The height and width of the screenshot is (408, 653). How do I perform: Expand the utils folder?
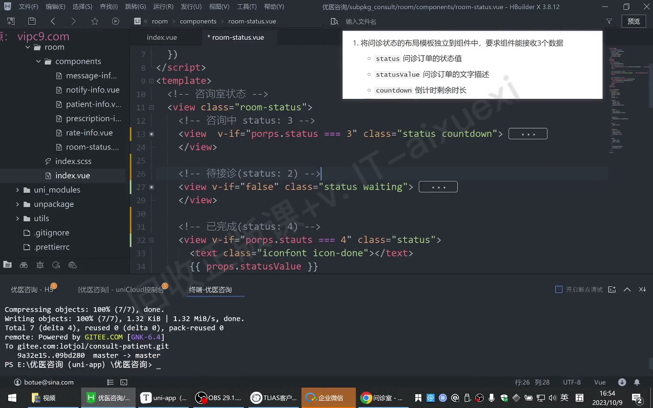click(17, 218)
